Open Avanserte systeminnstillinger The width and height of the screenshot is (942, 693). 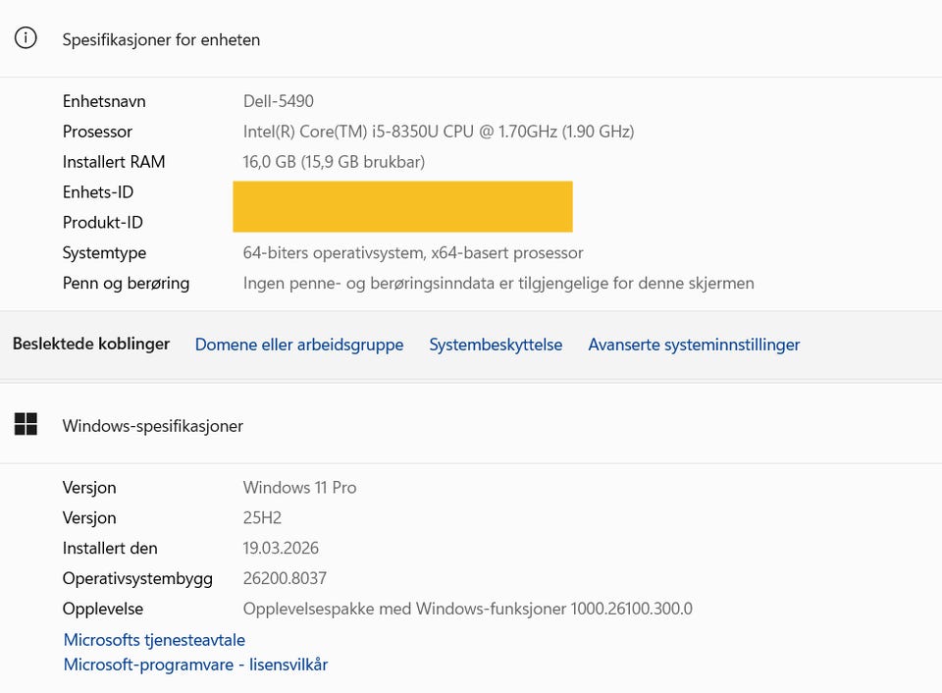[694, 345]
